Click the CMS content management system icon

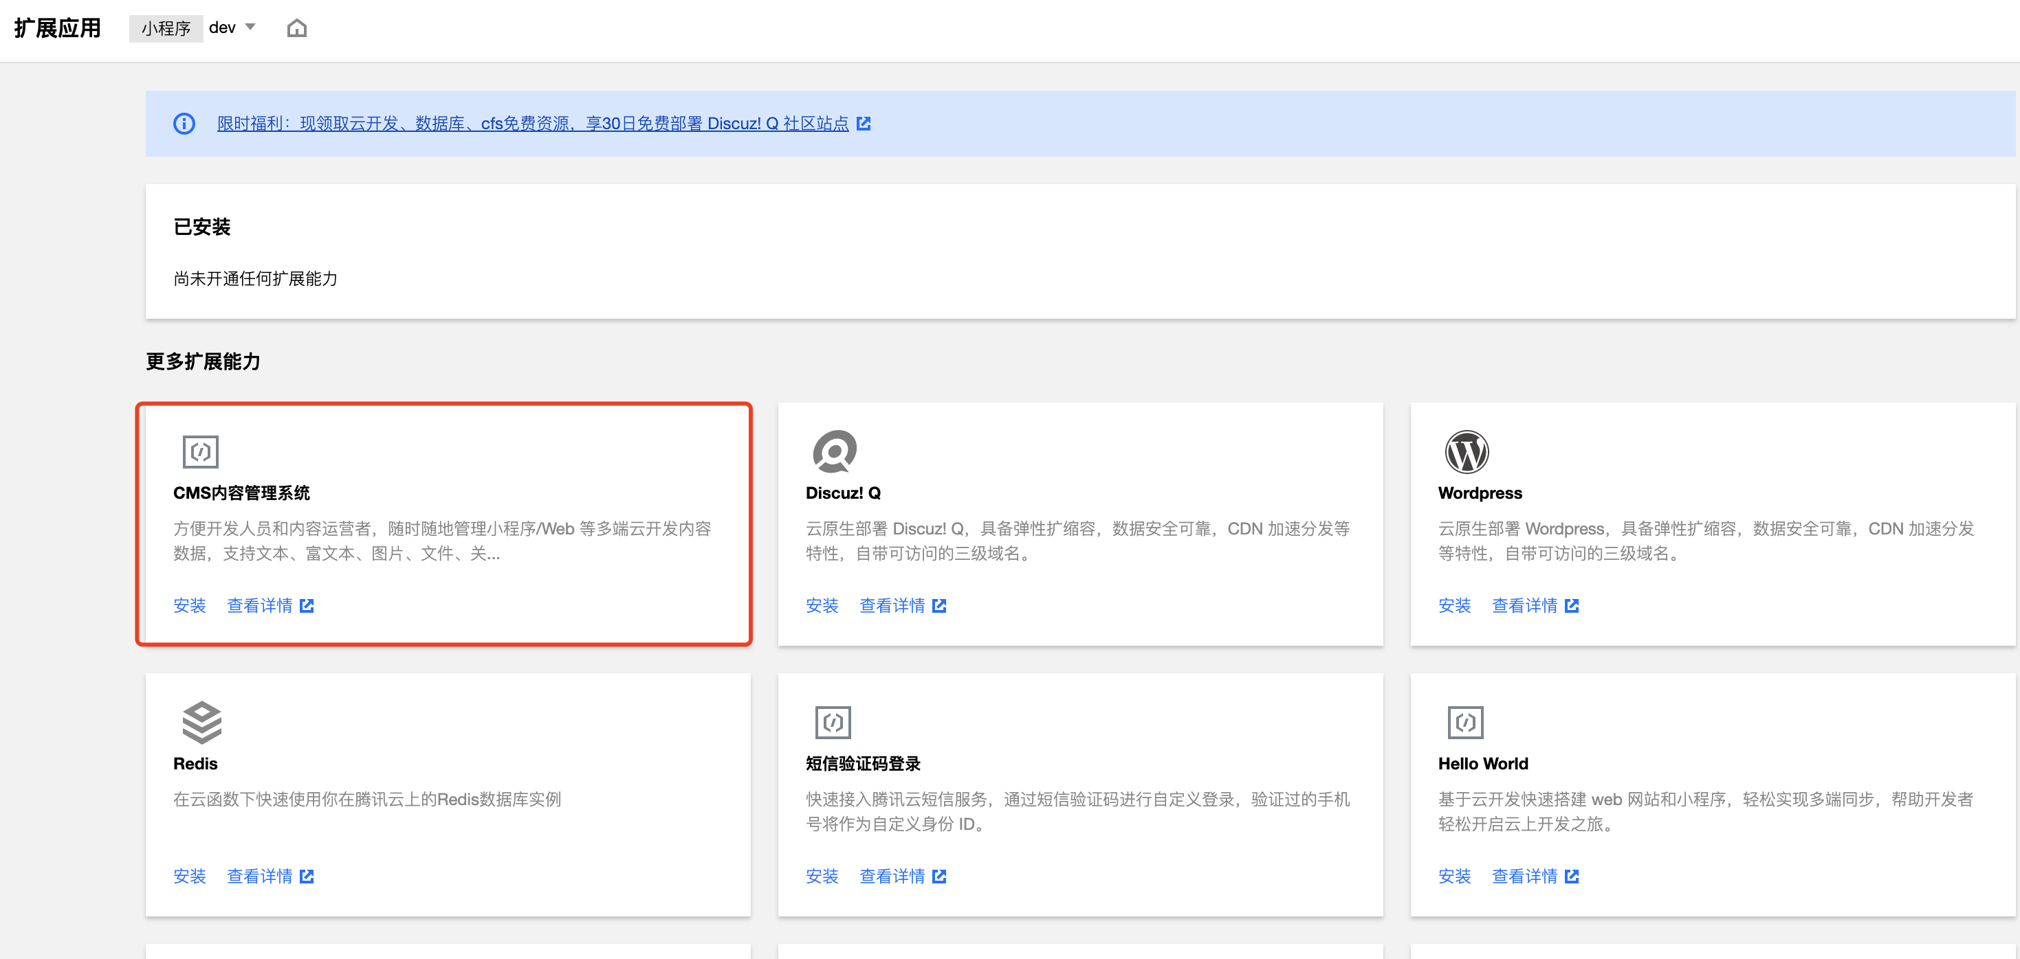200,452
